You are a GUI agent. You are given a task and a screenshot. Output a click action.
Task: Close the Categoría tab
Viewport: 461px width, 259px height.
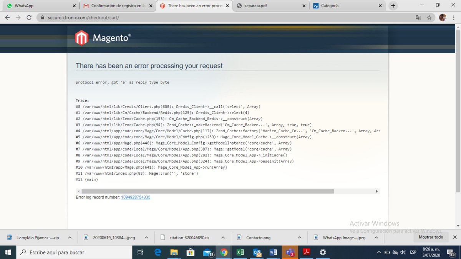pos(380,6)
